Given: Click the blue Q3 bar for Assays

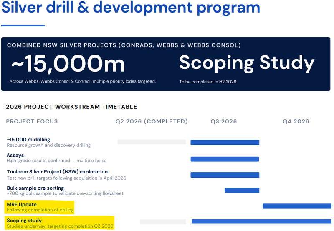Looking at the screenshot, I should pos(225,159).
